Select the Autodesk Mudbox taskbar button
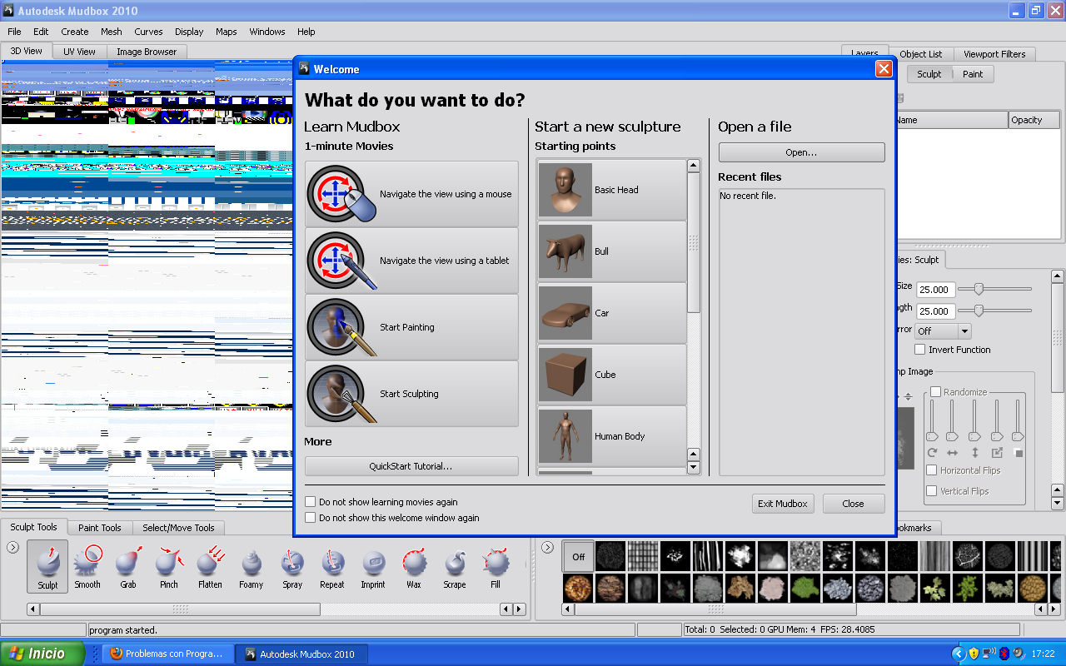 tap(301, 654)
